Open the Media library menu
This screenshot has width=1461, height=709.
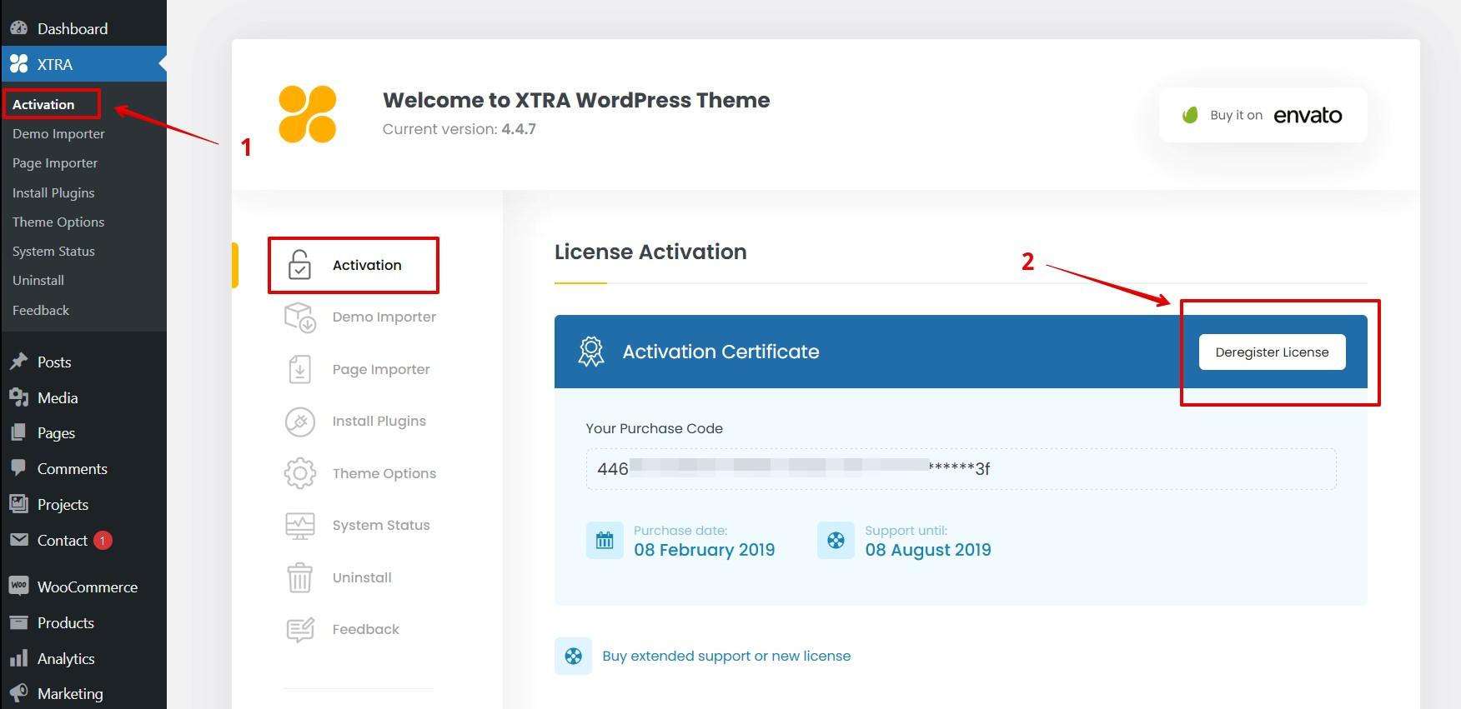click(58, 397)
